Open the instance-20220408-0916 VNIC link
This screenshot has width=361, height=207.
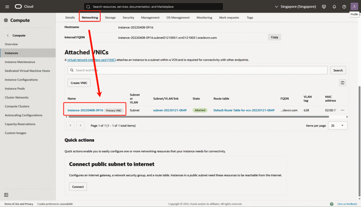[x=85, y=110]
